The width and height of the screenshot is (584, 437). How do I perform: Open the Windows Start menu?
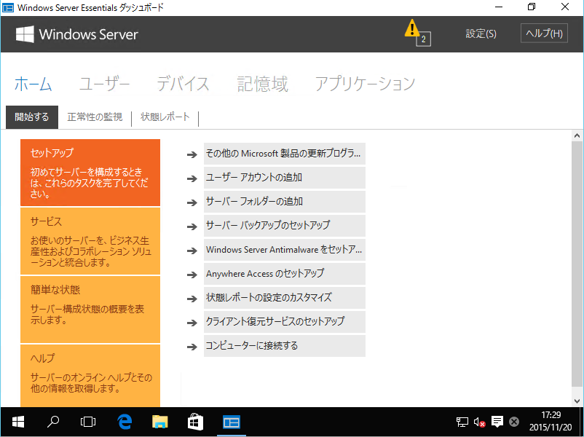click(18, 422)
